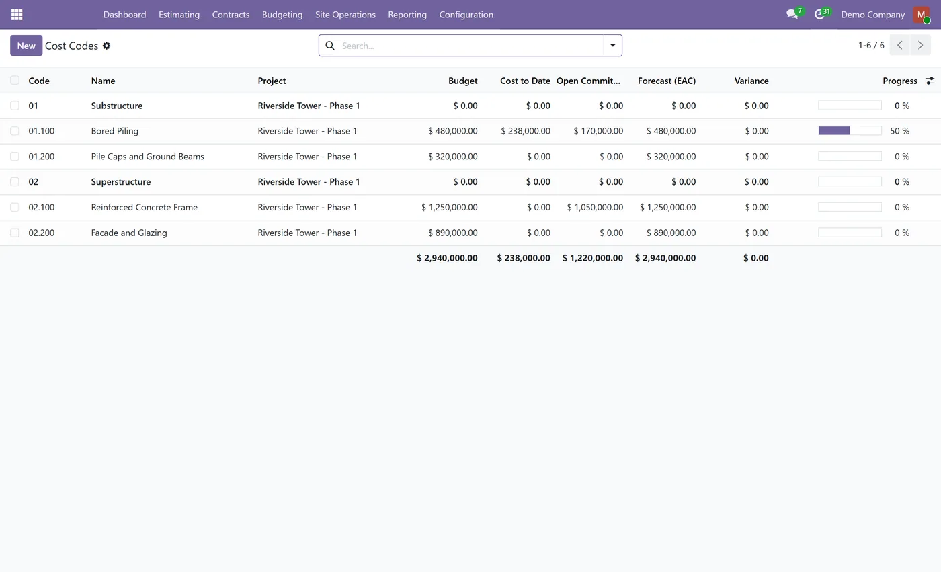Click the 1-6 / 6 pager counter

[x=871, y=46]
